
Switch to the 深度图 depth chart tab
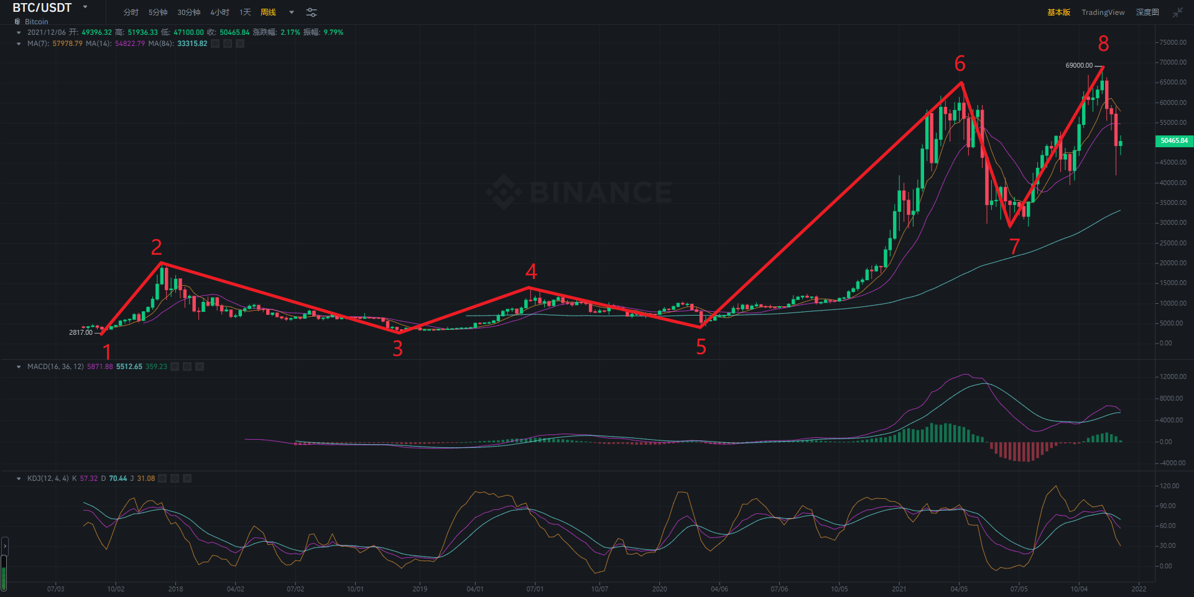point(1147,12)
